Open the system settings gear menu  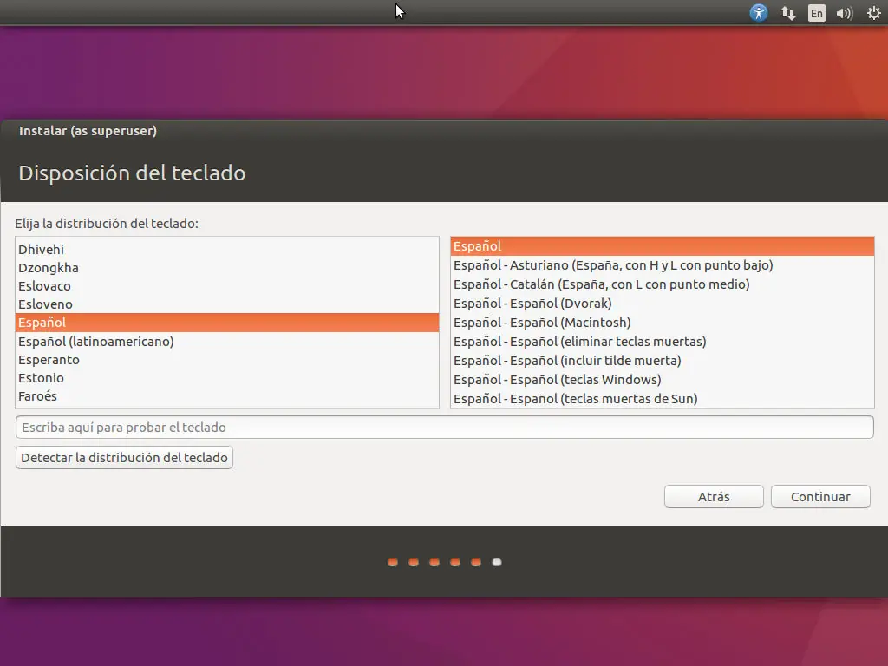pyautogui.click(x=874, y=12)
